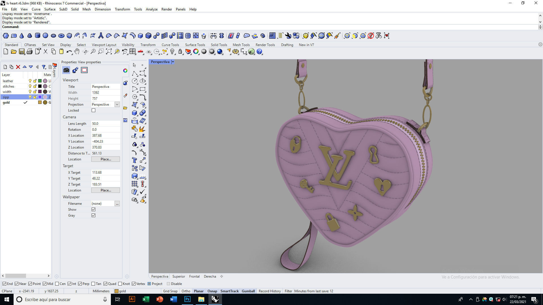Toggle the Near osnap checkbox
This screenshot has height=305, width=543.
(x=16, y=284)
